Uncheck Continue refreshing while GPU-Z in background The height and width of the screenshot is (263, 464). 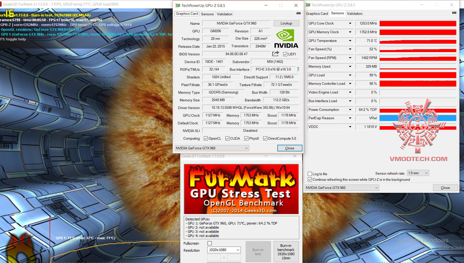(x=310, y=180)
